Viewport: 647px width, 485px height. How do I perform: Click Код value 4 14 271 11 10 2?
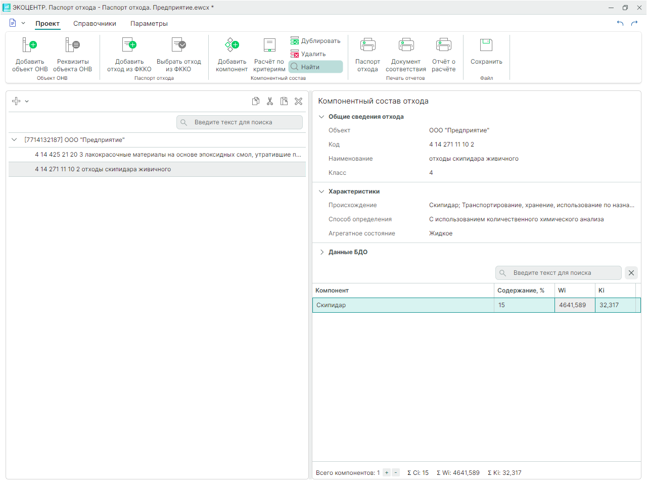tap(451, 144)
